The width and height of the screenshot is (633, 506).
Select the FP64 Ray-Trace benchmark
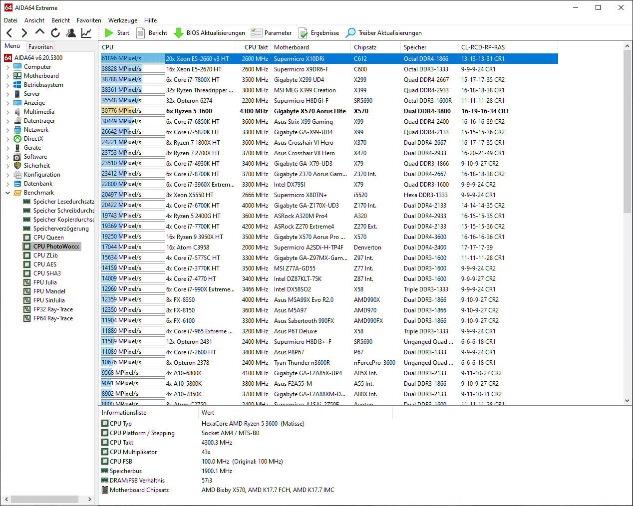48,318
